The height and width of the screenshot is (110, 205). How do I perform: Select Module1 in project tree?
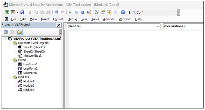click(29, 81)
